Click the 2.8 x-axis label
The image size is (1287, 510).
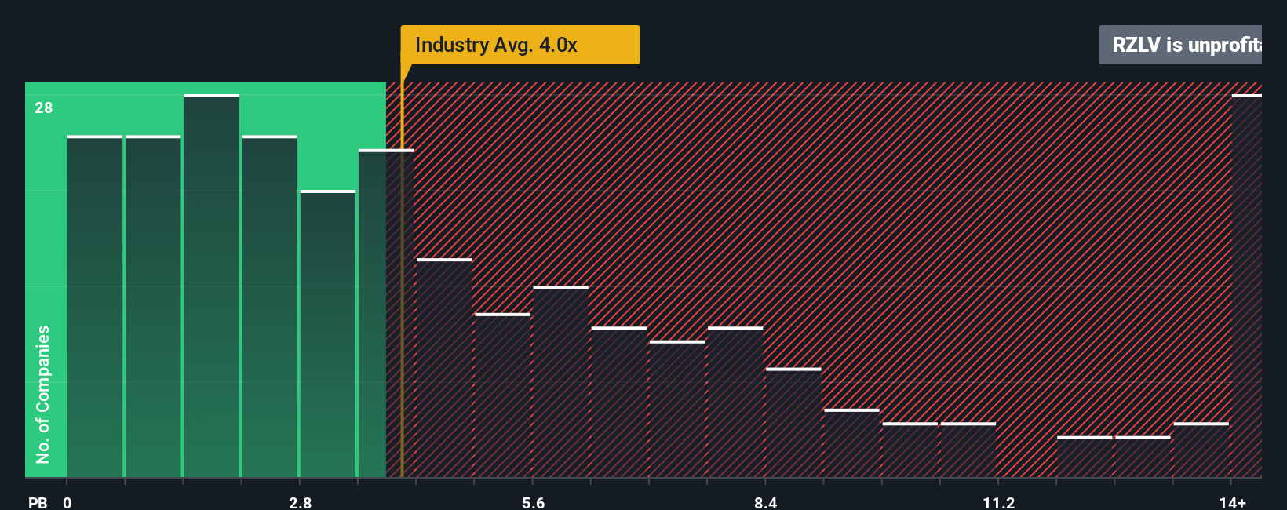coord(300,502)
